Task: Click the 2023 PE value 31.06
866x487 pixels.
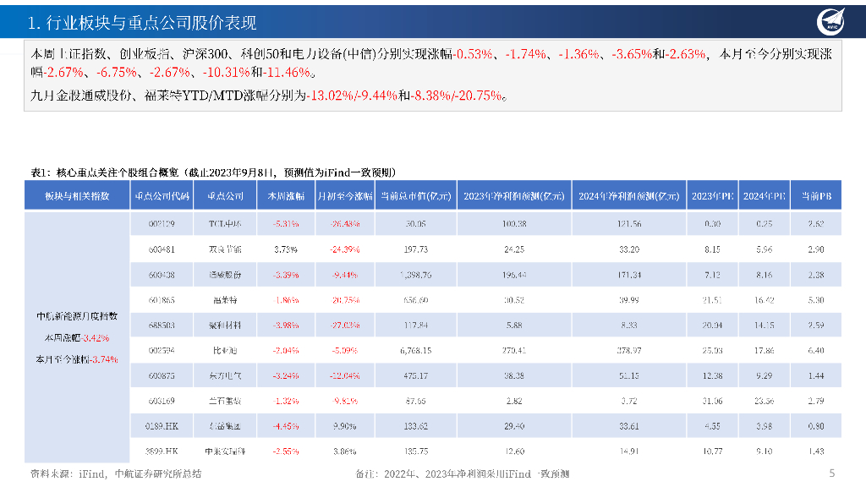Action: (x=712, y=401)
